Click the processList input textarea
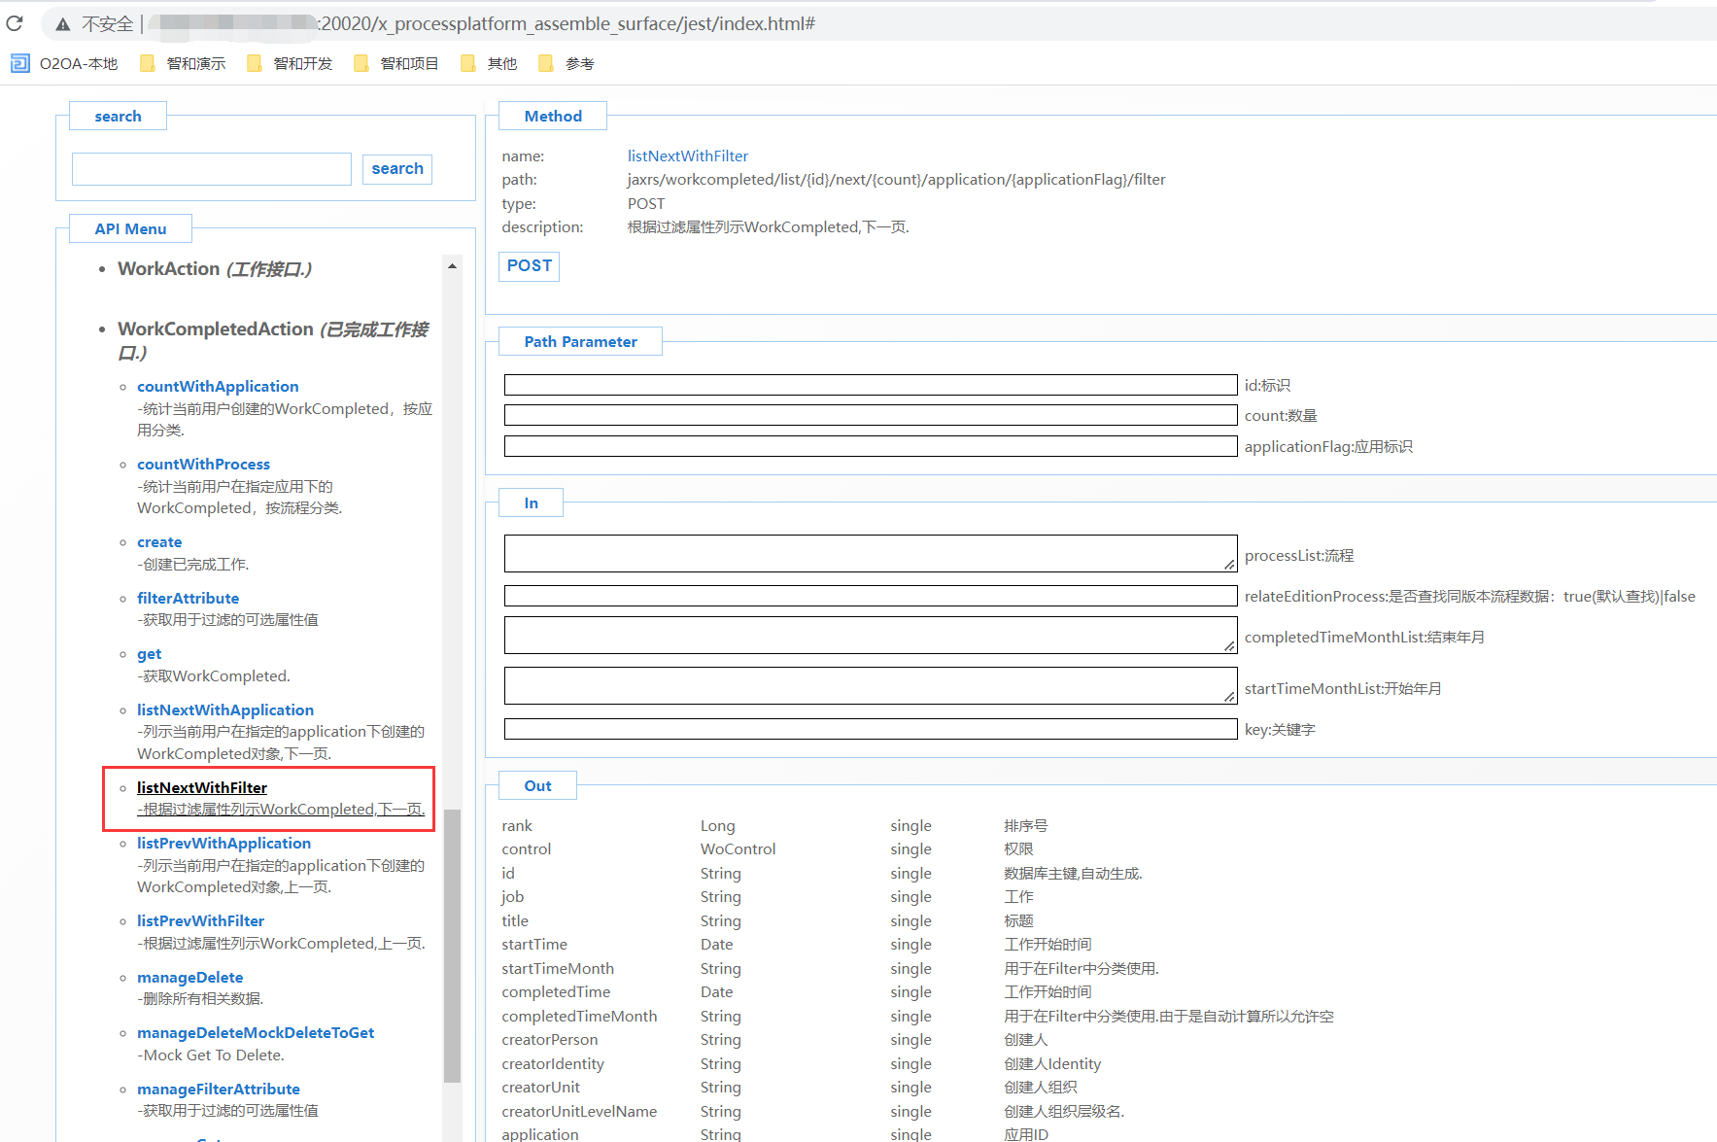Image resolution: width=1717 pixels, height=1142 pixels. (870, 554)
